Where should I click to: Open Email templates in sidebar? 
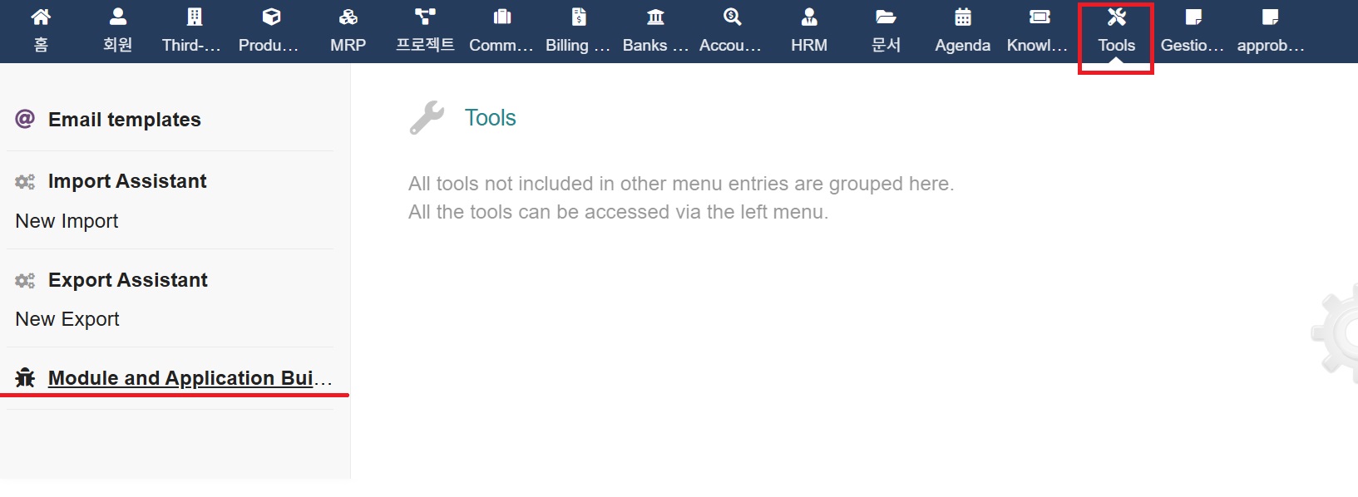(x=124, y=120)
